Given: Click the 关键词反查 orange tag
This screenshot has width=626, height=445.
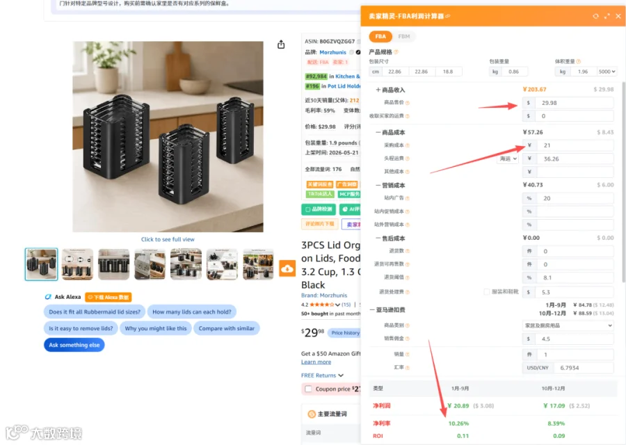Looking at the screenshot, I should (x=319, y=184).
